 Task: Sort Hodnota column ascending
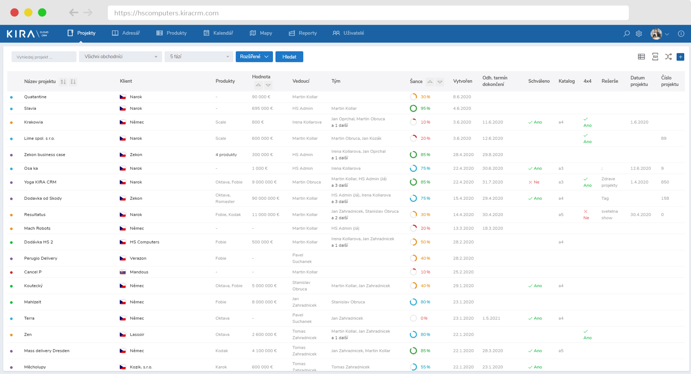[258, 85]
